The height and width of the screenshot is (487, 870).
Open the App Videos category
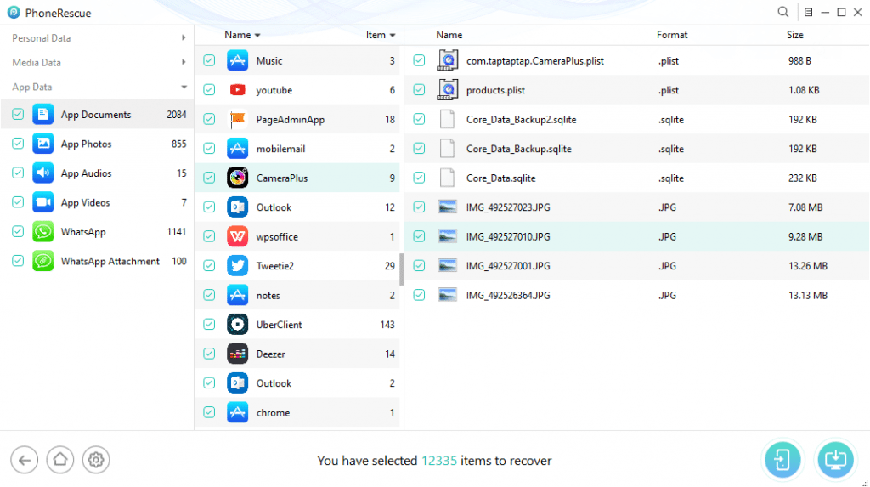pos(97,202)
